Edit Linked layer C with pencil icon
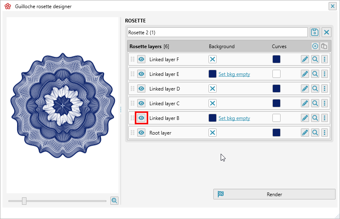Screen dimensions: 340x219 (x=305, y=103)
